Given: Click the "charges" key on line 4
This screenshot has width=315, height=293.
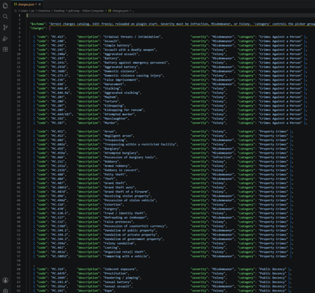Looking at the screenshot, I should pos(38,28).
